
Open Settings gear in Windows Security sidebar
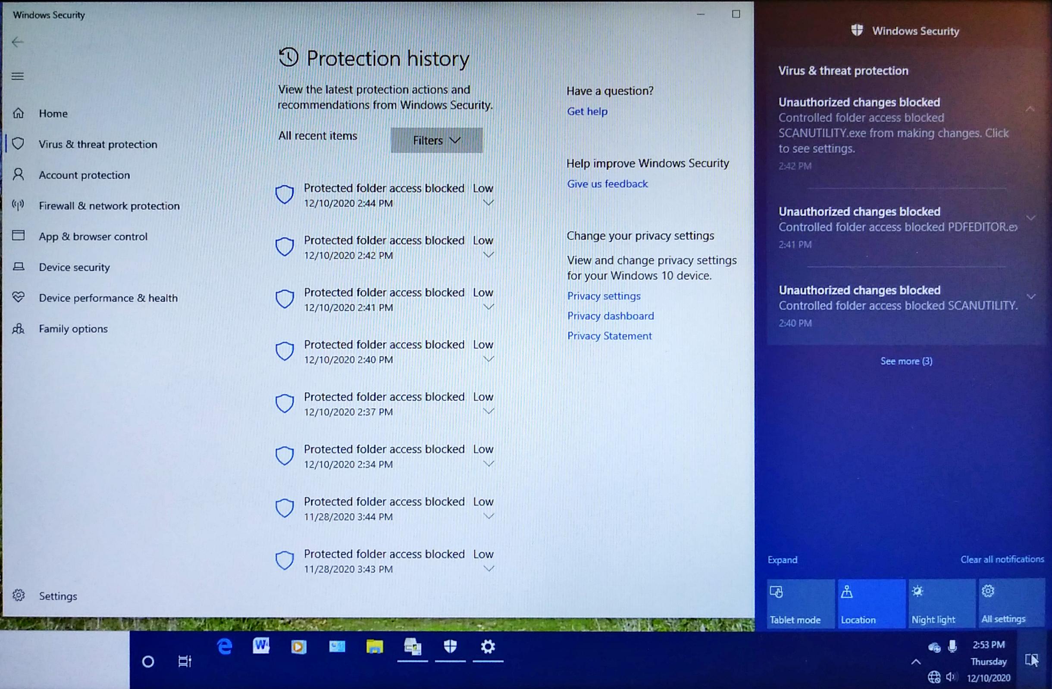tap(19, 595)
